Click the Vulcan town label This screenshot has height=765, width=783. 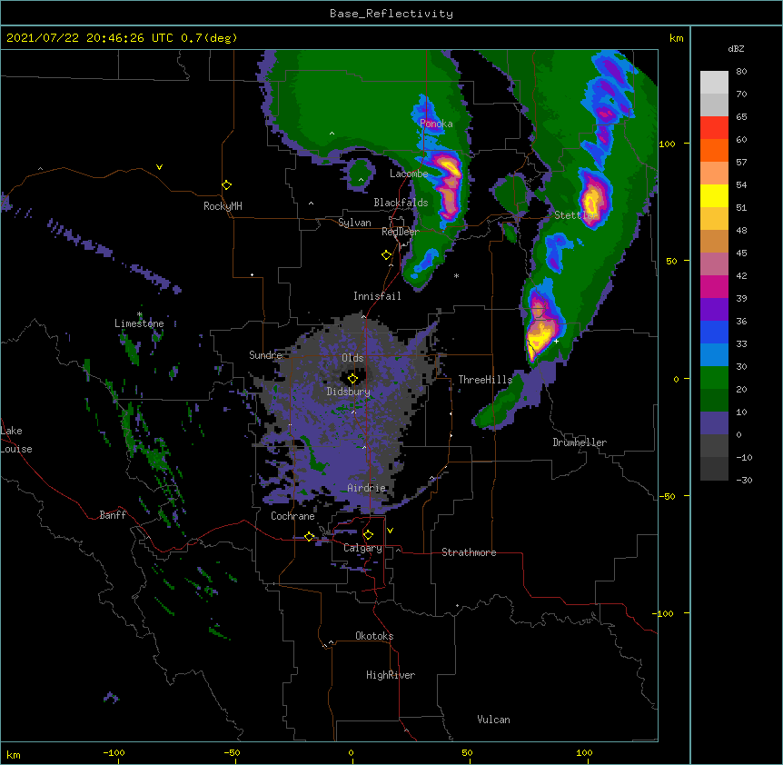pyautogui.click(x=493, y=720)
